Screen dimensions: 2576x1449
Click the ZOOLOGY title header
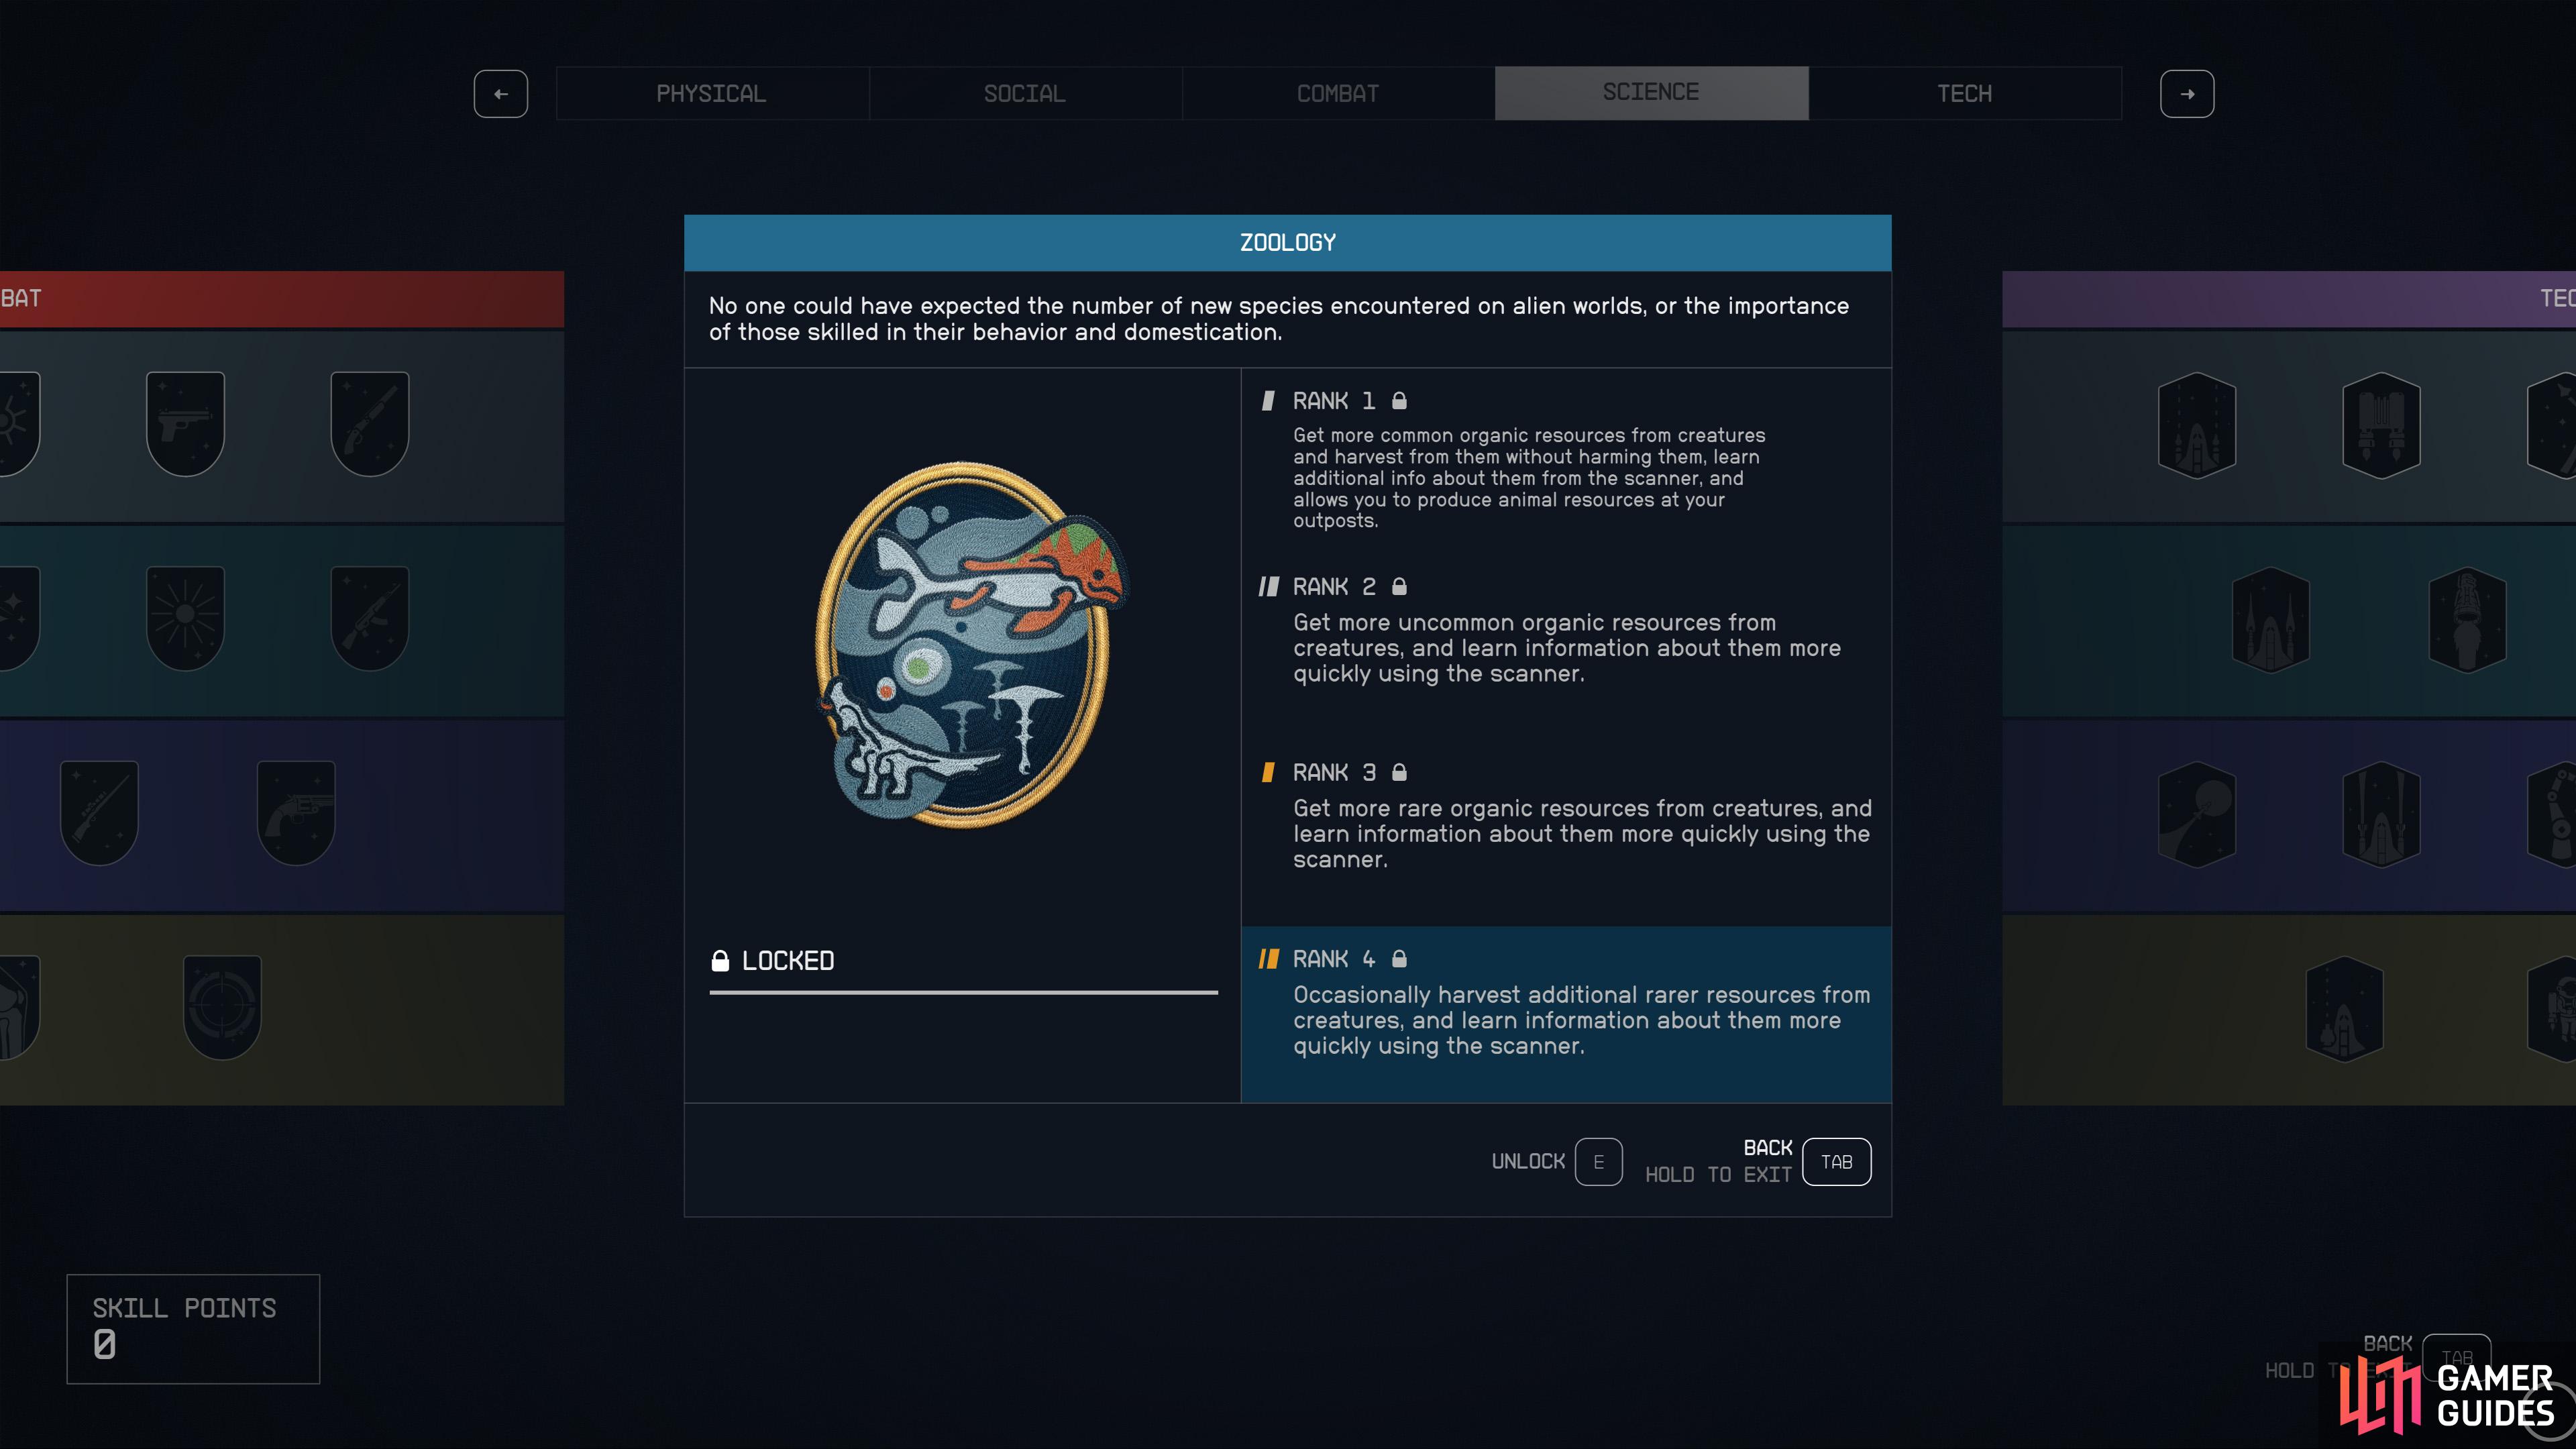click(x=1287, y=243)
